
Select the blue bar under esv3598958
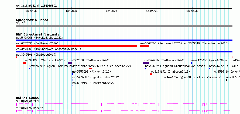tap(124, 52)
